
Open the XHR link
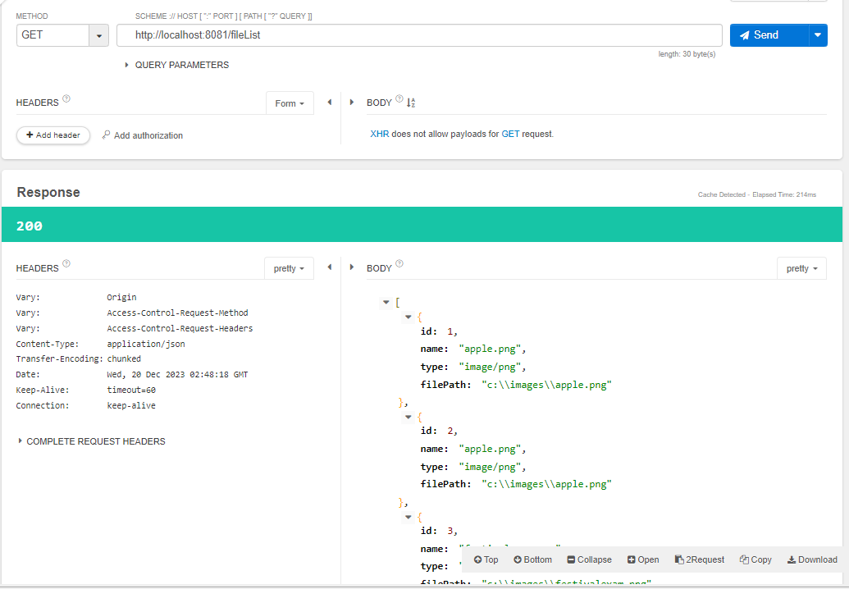(x=379, y=134)
